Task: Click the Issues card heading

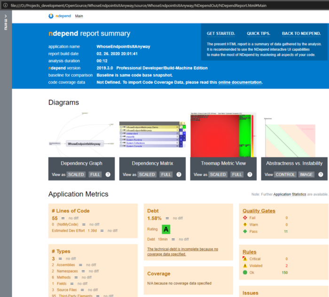Action: [x=251, y=293]
